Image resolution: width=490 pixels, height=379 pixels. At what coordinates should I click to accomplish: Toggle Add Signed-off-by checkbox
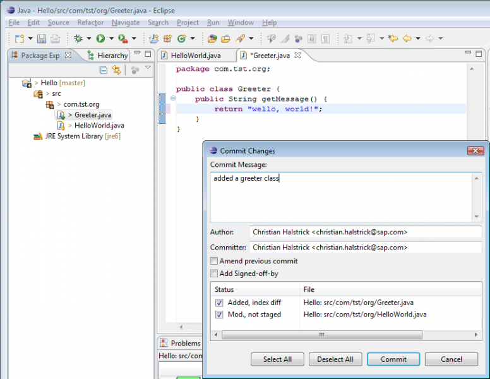pos(214,274)
